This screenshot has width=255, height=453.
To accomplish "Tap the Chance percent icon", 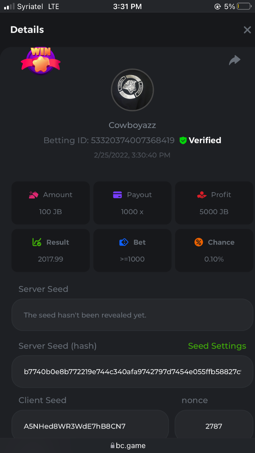I will coord(199,242).
